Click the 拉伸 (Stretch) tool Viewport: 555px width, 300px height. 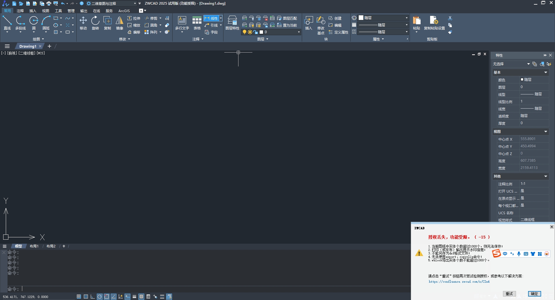[134, 18]
